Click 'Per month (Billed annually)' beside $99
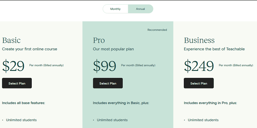 138,65
